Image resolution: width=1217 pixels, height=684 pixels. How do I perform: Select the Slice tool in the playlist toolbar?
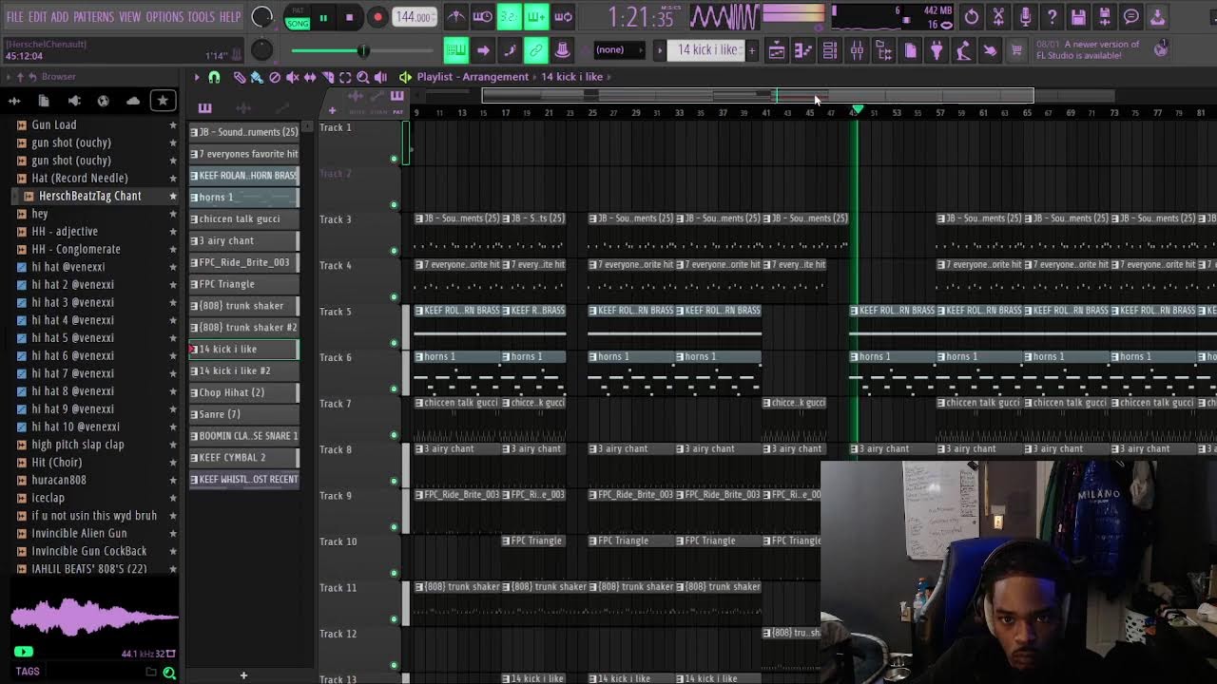pos(327,77)
